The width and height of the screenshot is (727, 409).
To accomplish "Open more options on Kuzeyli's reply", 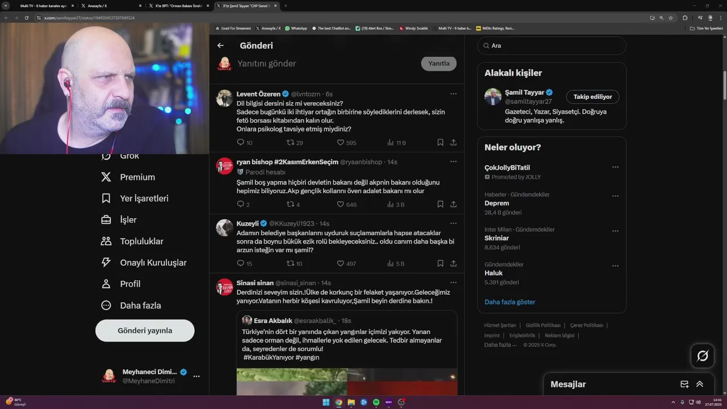I will tap(453, 223).
